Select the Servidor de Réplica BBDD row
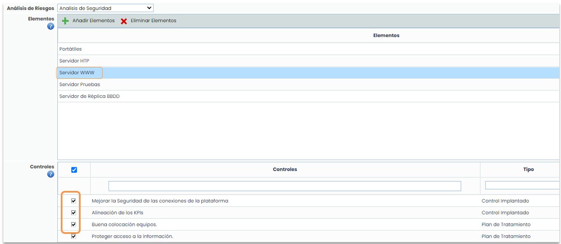Viewport: 561px width, 244px height. click(x=89, y=96)
